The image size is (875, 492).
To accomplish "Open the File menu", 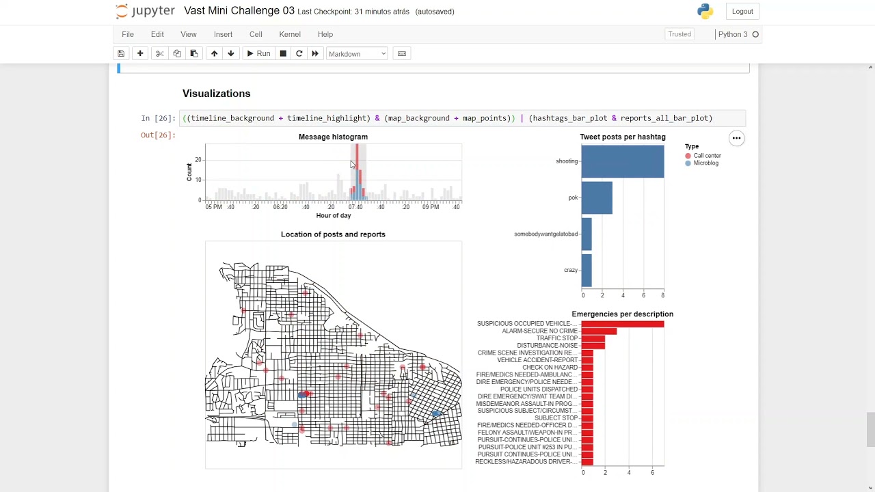I will click(x=128, y=34).
